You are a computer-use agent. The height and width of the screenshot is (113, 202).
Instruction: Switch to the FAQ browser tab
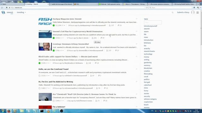pos(86,4)
